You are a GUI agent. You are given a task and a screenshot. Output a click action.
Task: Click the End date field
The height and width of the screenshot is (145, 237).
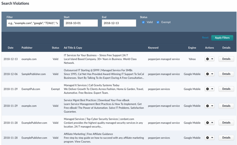[x=119, y=23]
